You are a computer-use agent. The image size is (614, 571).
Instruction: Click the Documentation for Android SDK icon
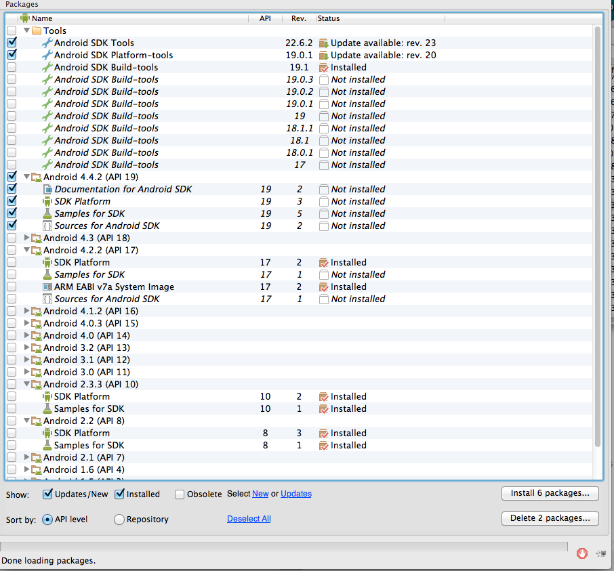point(47,189)
